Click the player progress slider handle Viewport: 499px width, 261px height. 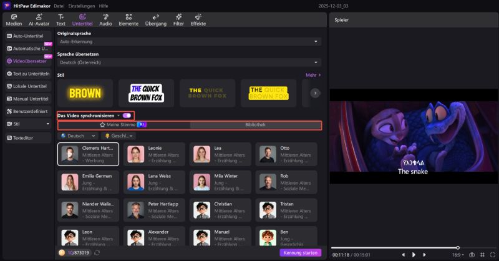(458, 247)
